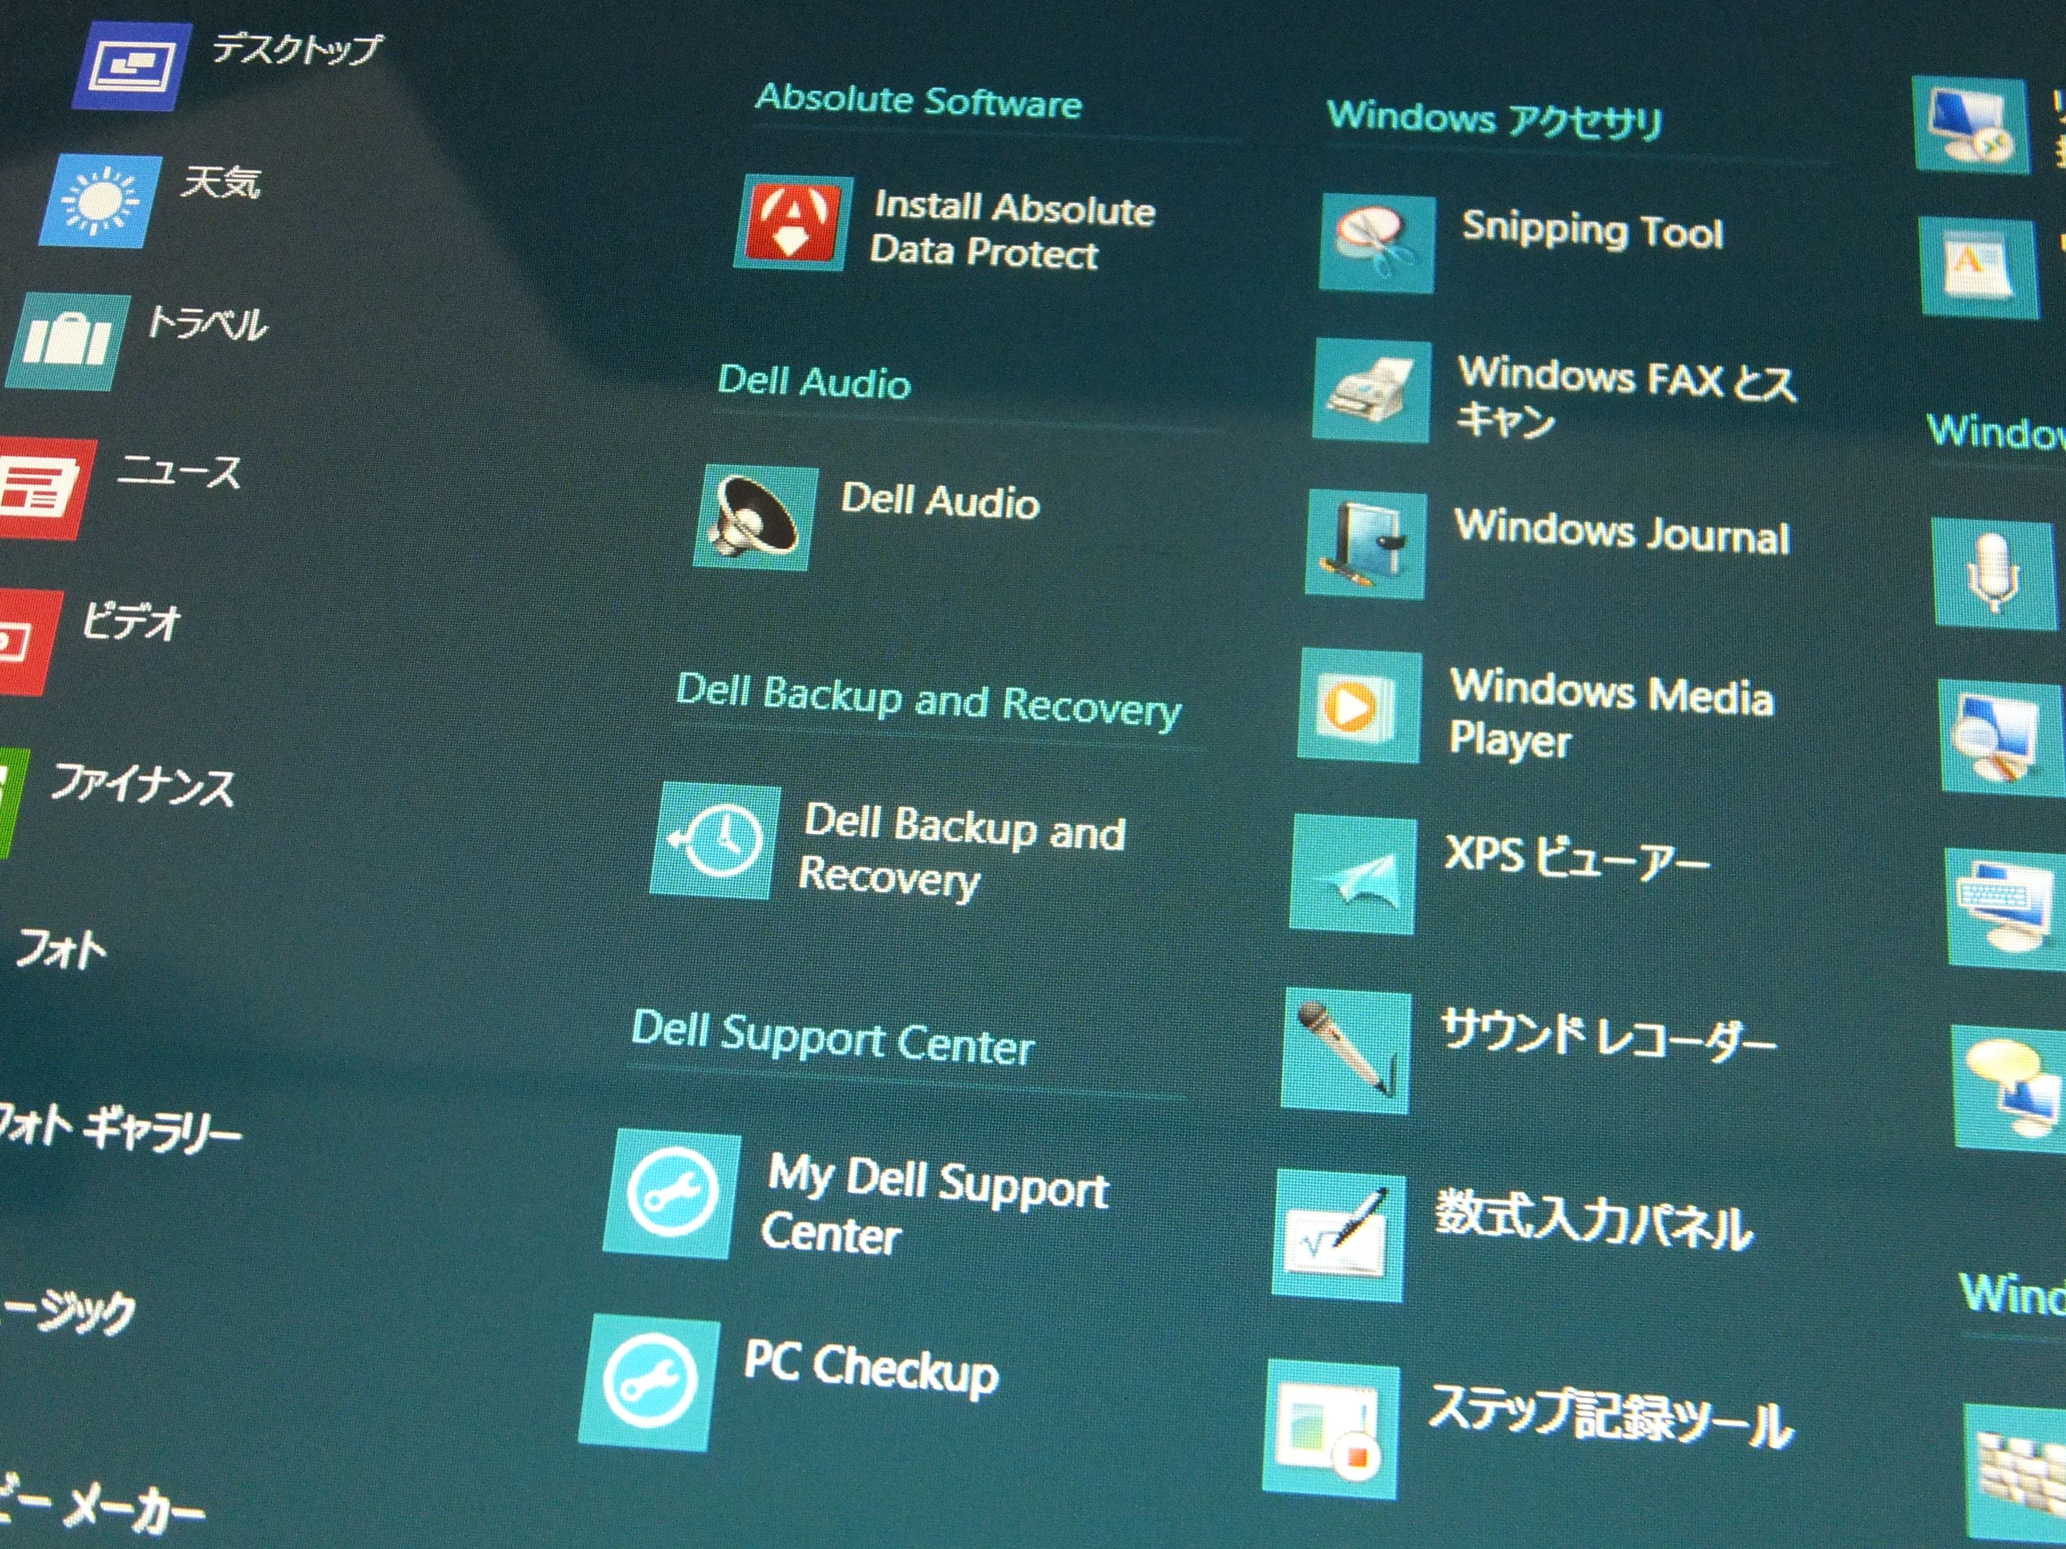Select Dell Backup and Recovery group header

click(929, 701)
